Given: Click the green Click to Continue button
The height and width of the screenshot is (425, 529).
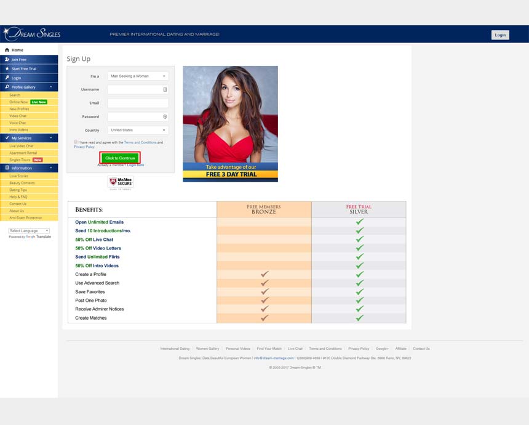Looking at the screenshot, I should point(120,158).
